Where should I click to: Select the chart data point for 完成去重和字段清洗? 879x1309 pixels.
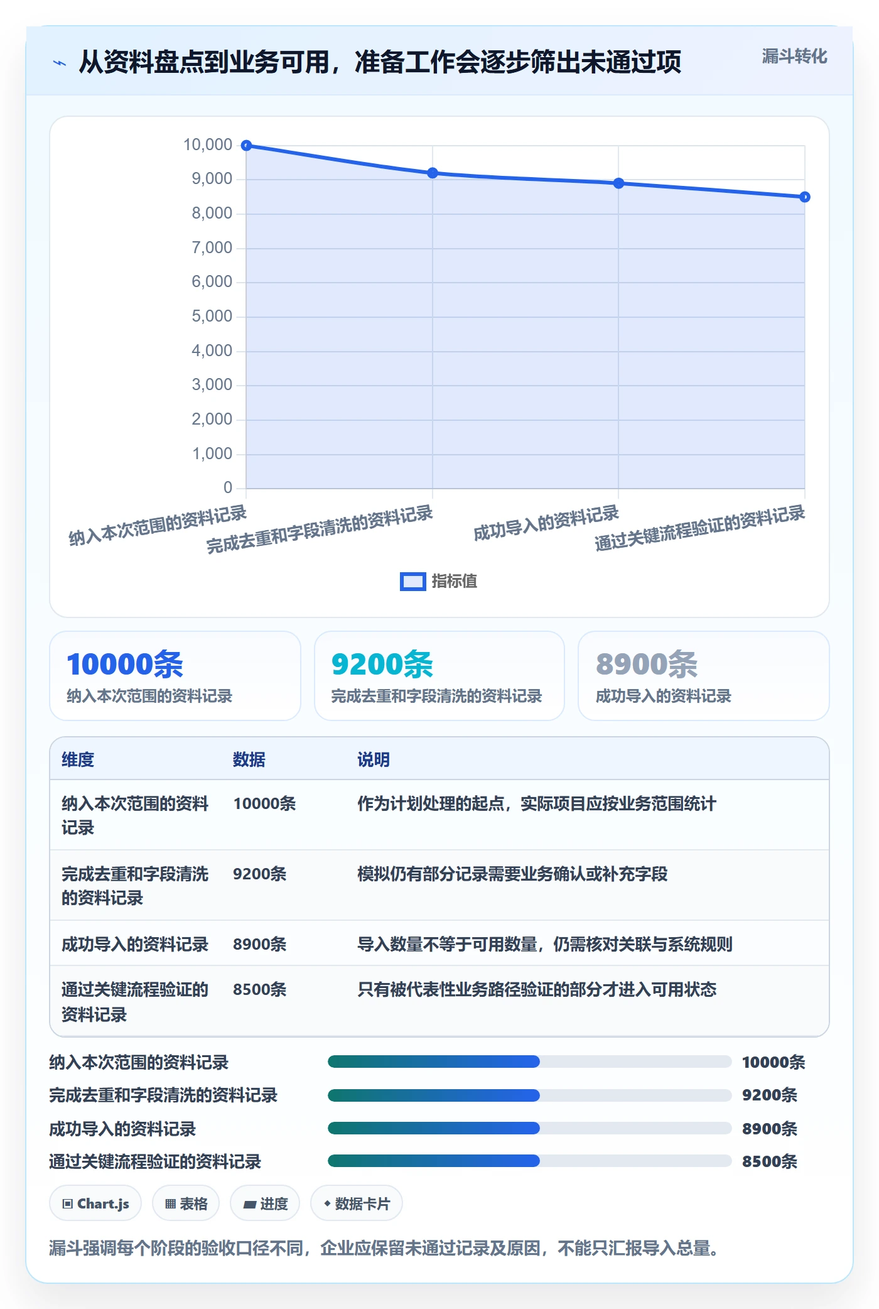point(433,173)
